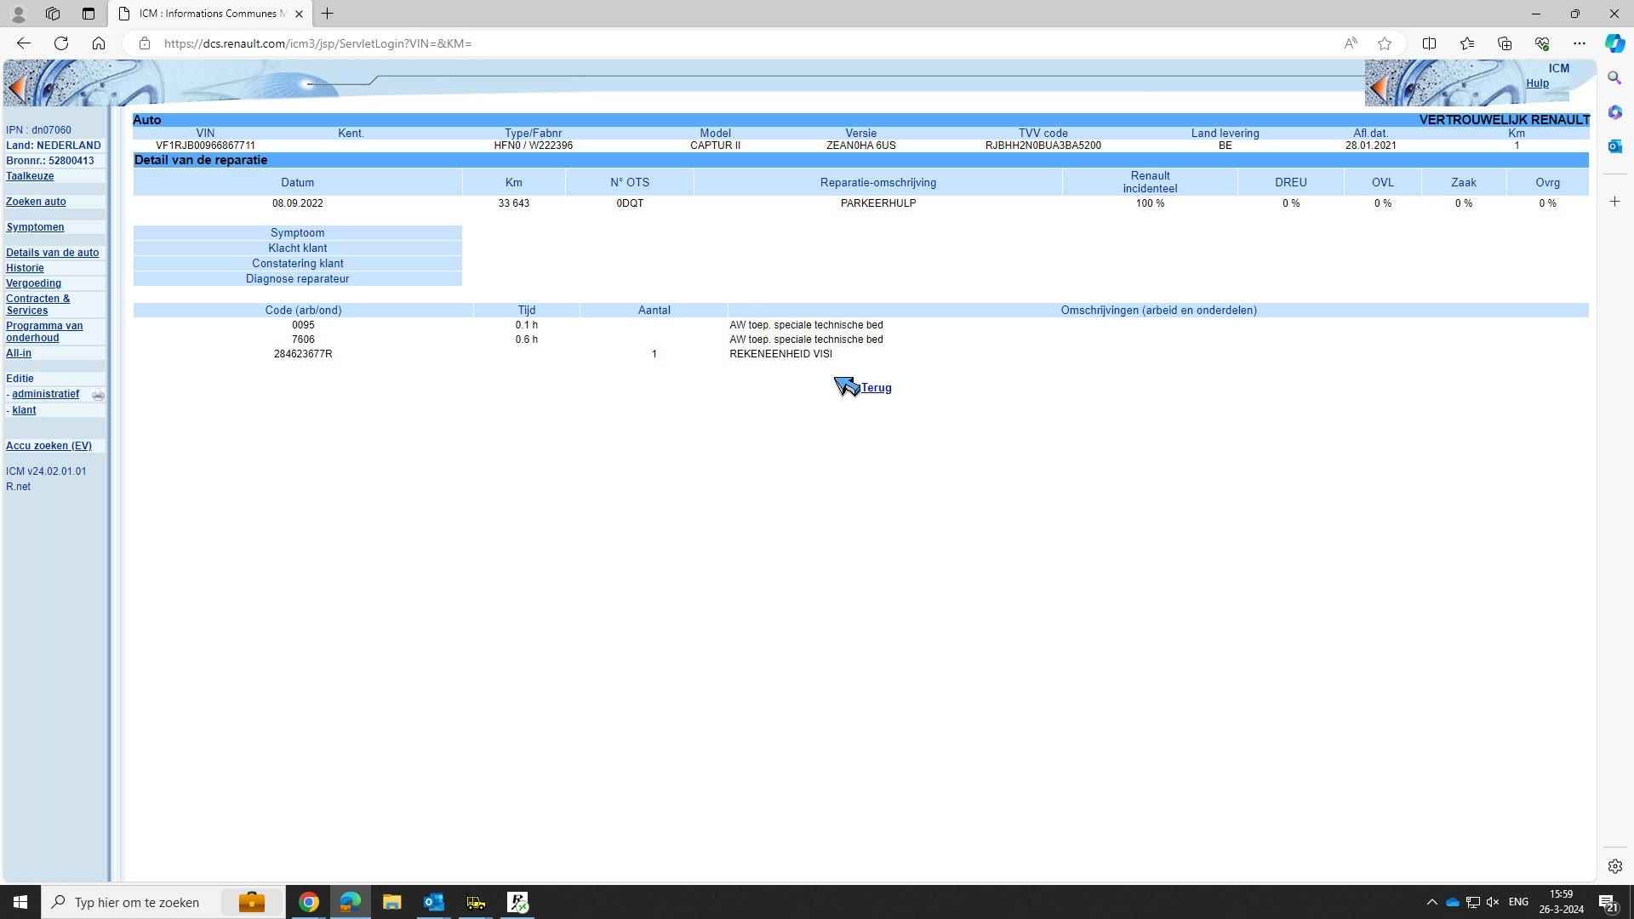The width and height of the screenshot is (1634, 919).
Task: View site information lock icon
Action: click(145, 43)
